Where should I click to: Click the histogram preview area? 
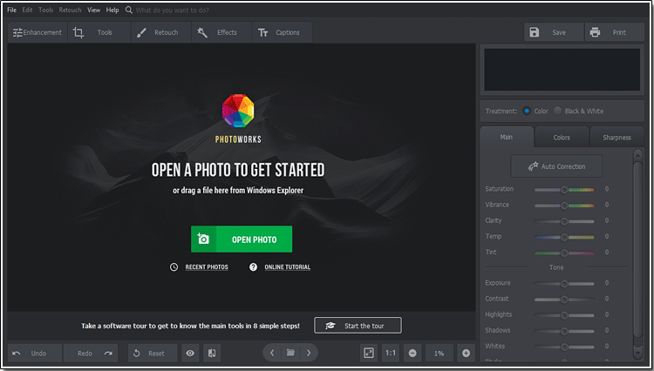click(562, 70)
